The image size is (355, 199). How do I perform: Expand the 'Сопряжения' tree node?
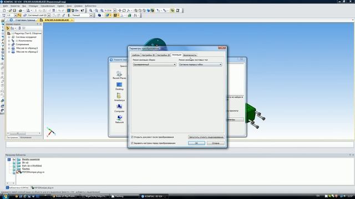[x=9, y=44]
